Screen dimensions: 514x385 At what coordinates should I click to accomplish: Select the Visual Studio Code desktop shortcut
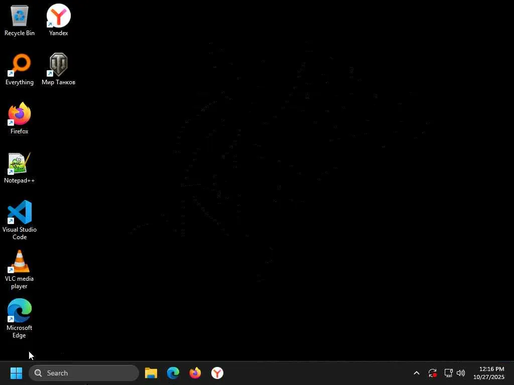[x=20, y=220]
